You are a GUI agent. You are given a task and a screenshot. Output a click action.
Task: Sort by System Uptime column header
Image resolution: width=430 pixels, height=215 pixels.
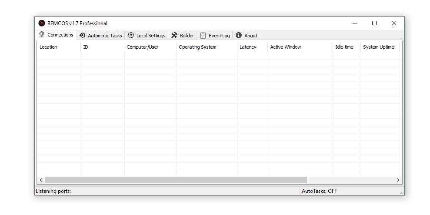(378, 47)
